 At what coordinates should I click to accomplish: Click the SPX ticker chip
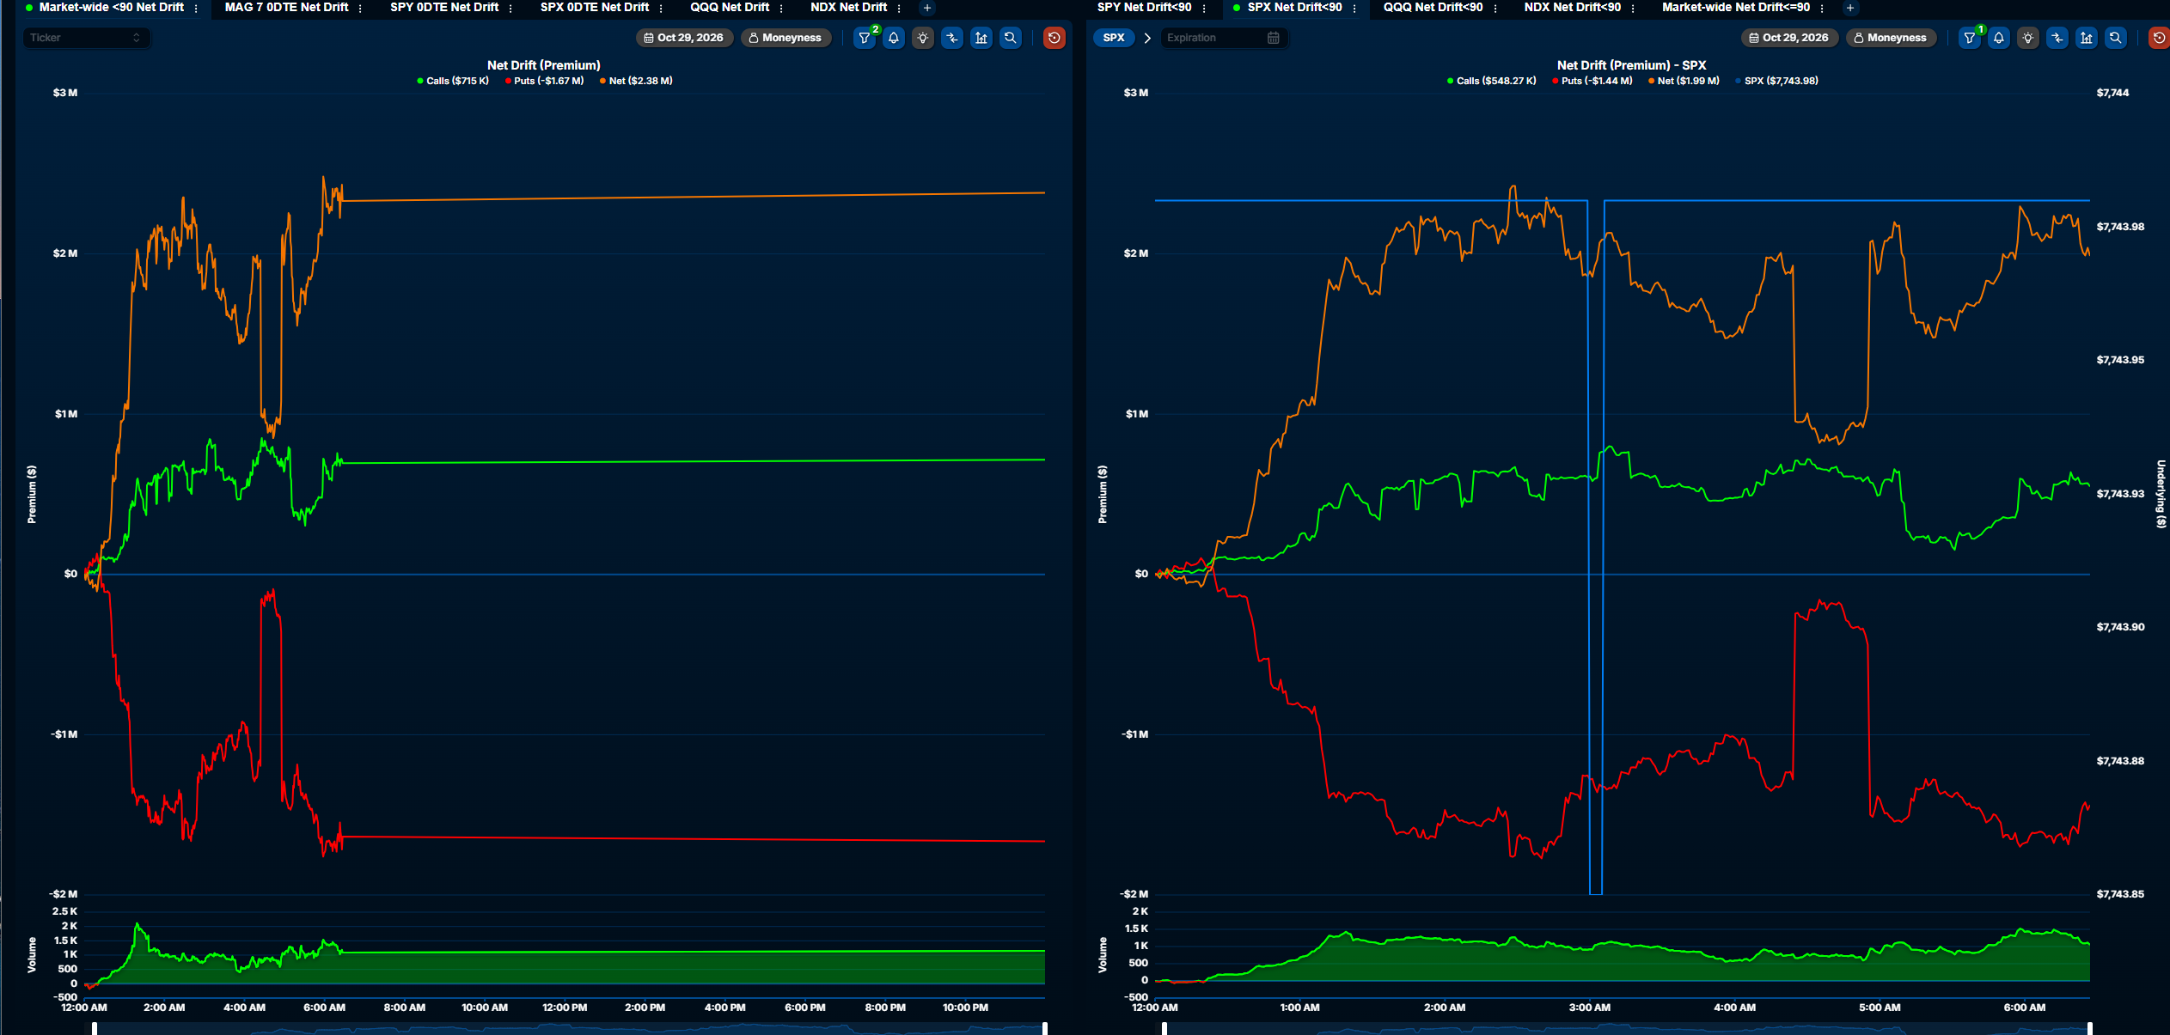coord(1114,38)
